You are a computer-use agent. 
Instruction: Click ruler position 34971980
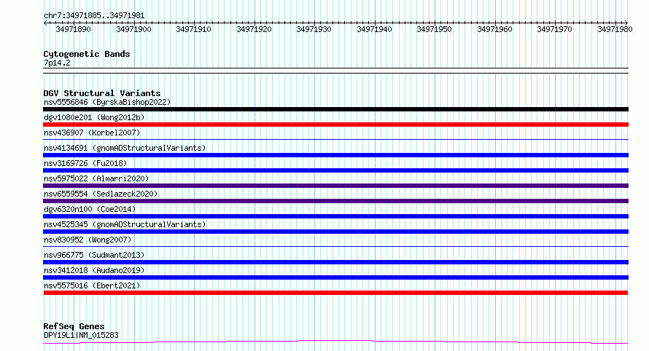615,29
